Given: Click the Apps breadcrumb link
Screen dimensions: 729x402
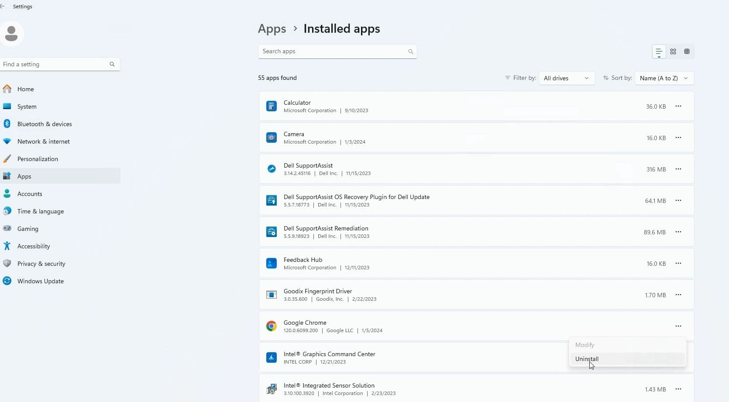Looking at the screenshot, I should coord(272,29).
